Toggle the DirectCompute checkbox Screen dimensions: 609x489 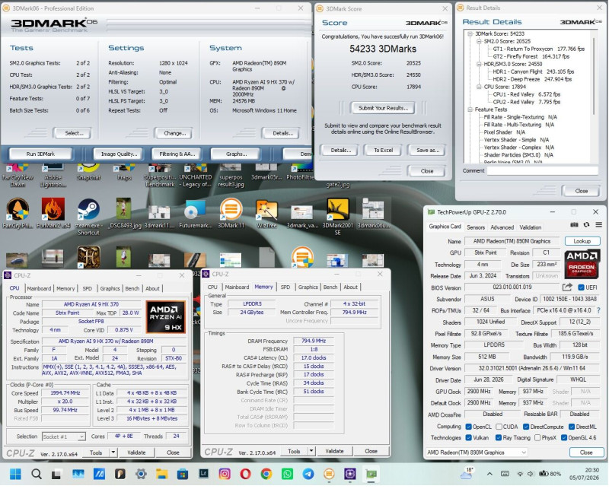(526, 427)
